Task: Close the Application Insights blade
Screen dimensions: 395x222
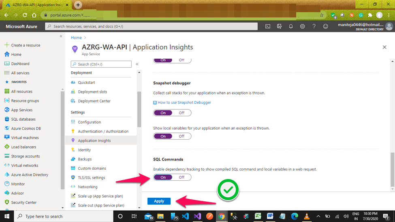Action: pyautogui.click(x=384, y=47)
